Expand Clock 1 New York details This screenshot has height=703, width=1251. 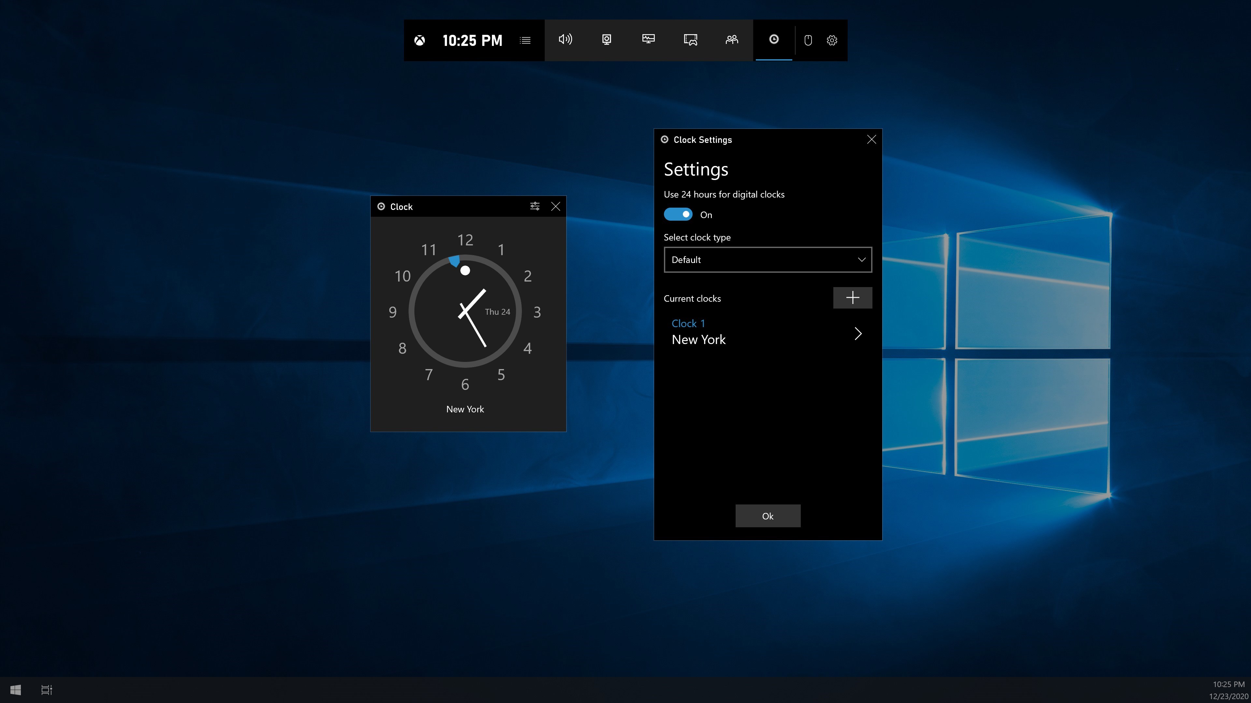click(858, 333)
